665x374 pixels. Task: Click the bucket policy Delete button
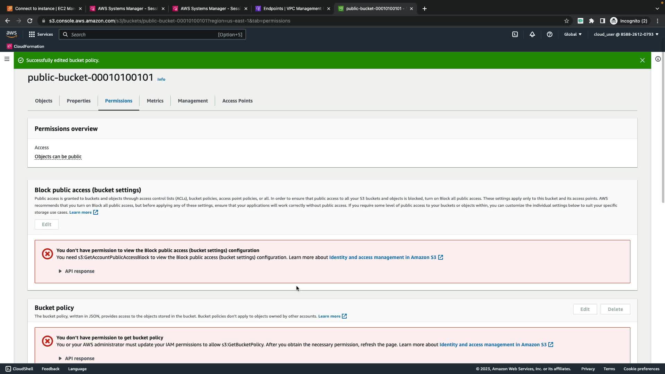615,309
